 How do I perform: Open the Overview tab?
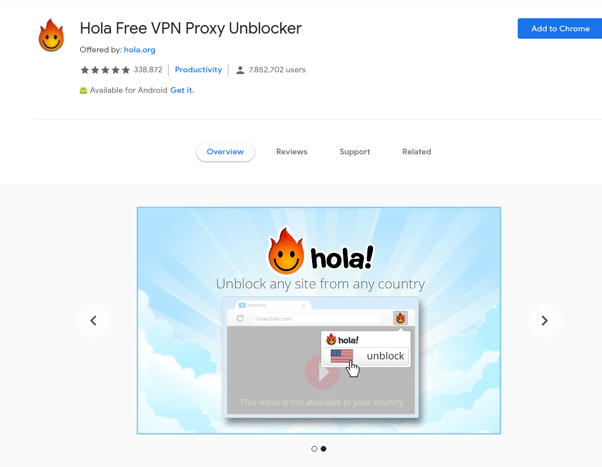click(x=226, y=151)
